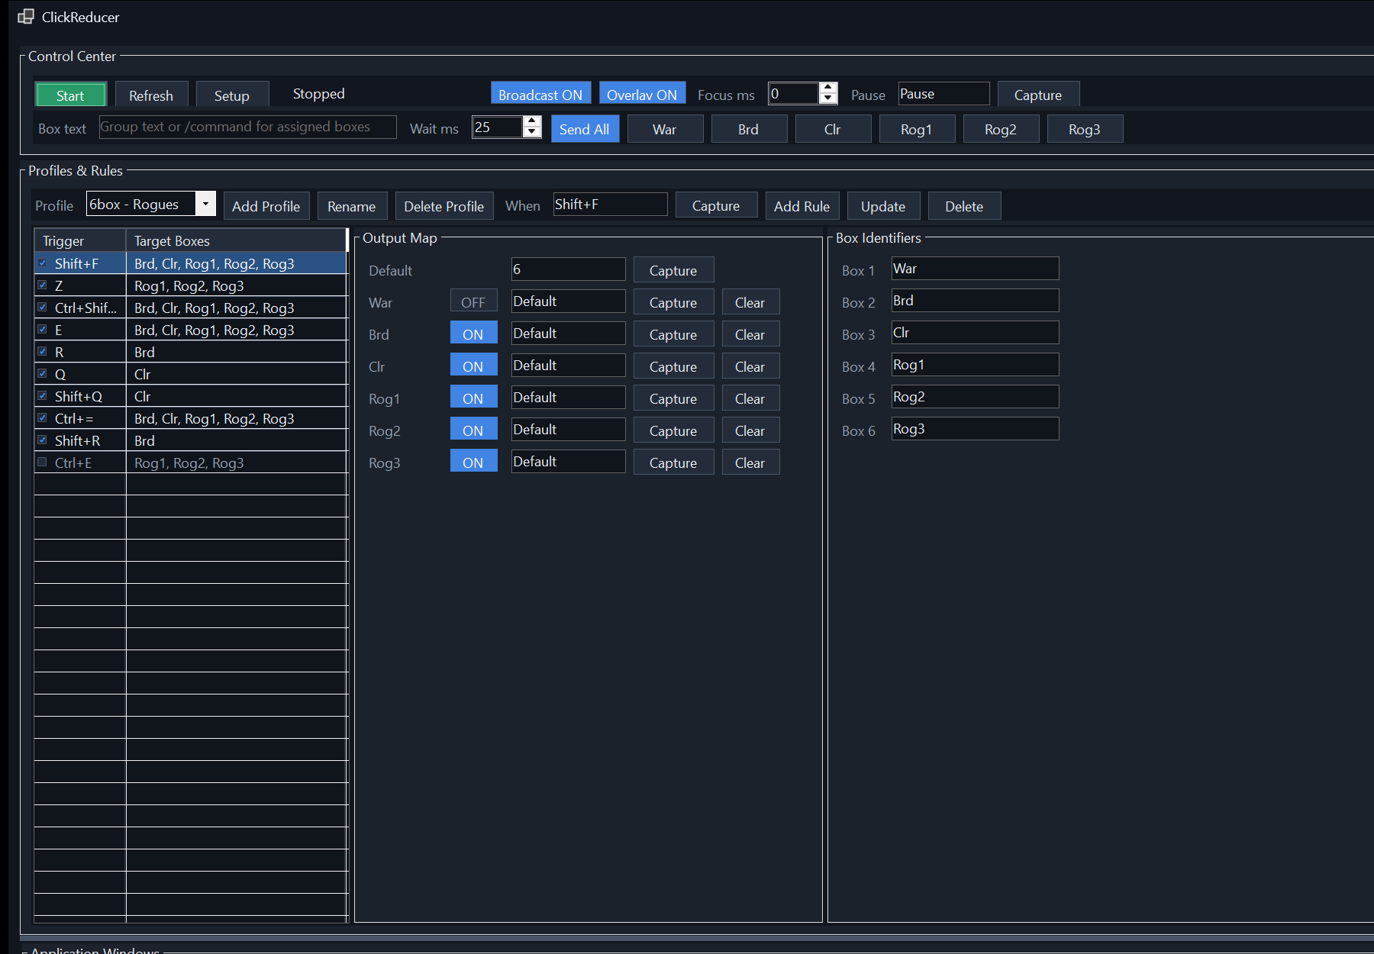Screen dimensions: 1374x954
Task: Click the War send button
Action: pos(665,128)
